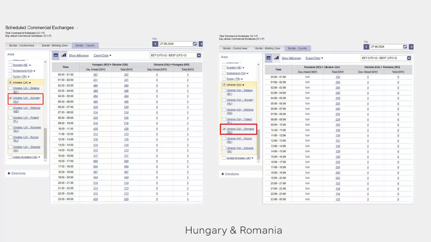Click Directions label in Hungary panel

tap(18, 173)
